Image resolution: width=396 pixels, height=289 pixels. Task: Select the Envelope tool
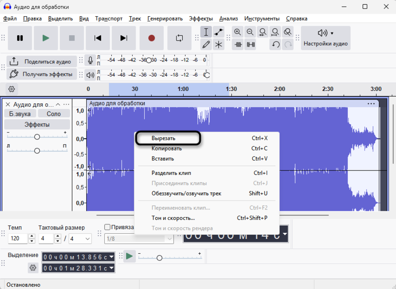tap(218, 32)
